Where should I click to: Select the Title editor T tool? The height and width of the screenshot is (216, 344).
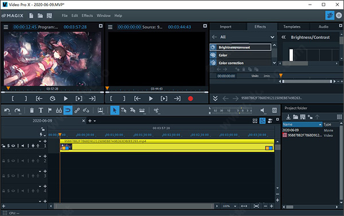41,111
